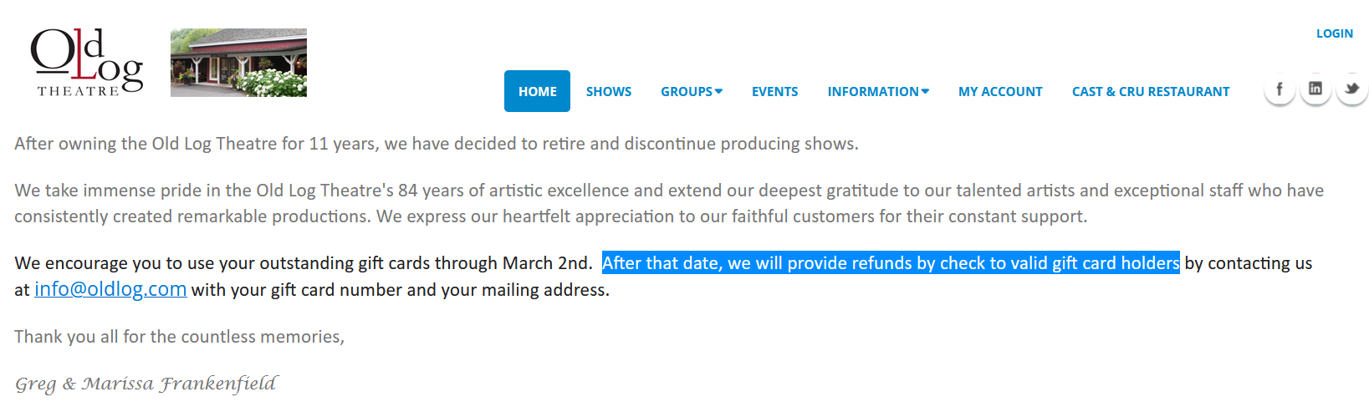Click the highlighted refund sentence
Viewport: 1369px width, 407px height.
(x=891, y=263)
